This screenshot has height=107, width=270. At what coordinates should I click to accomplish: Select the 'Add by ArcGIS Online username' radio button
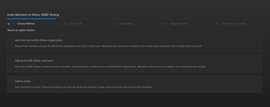point(11,60)
